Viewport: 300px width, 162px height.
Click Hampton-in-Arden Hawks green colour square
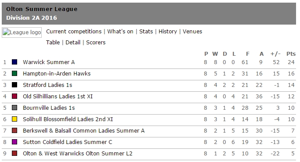click(14, 73)
